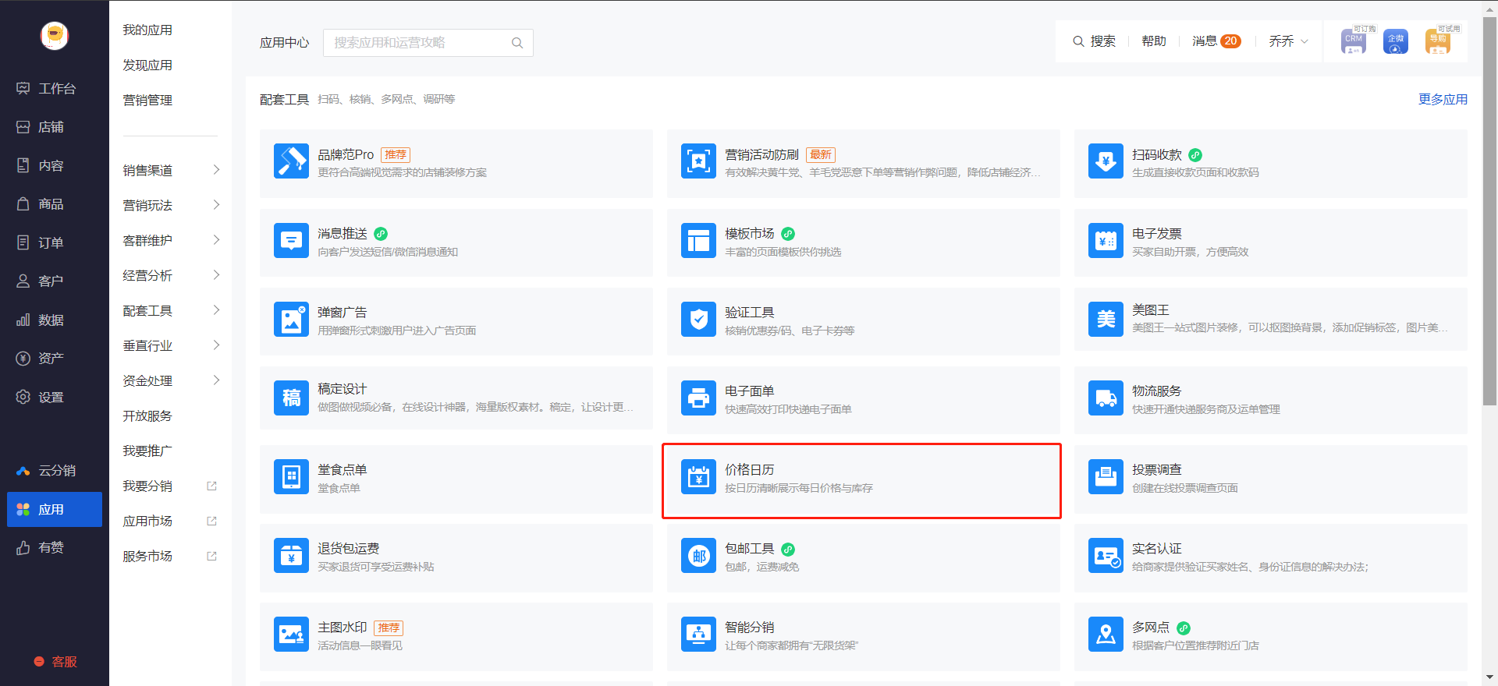
Task: Expand the 营销玩法 submenu
Action: tap(216, 205)
